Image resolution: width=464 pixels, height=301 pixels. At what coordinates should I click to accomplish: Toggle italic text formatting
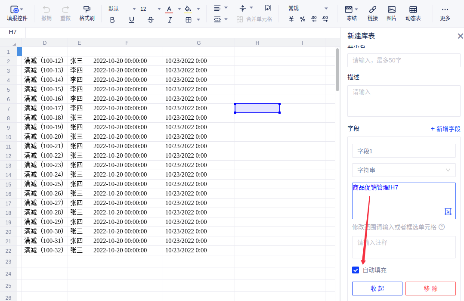coord(170,19)
